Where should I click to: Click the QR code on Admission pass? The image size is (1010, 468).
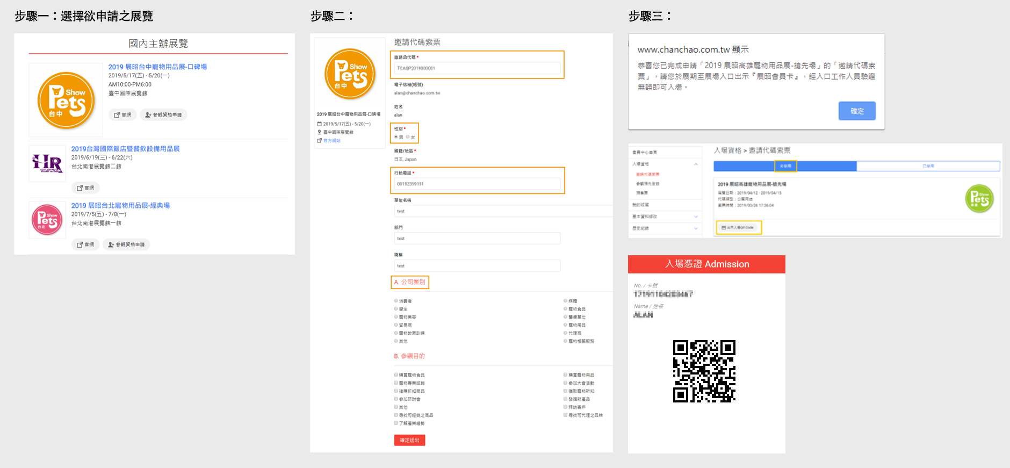(x=704, y=371)
